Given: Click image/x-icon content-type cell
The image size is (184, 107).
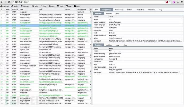Looking at the screenshot, I should 82,93.
